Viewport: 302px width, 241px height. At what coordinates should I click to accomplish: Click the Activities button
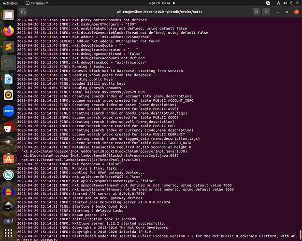point(10,3)
